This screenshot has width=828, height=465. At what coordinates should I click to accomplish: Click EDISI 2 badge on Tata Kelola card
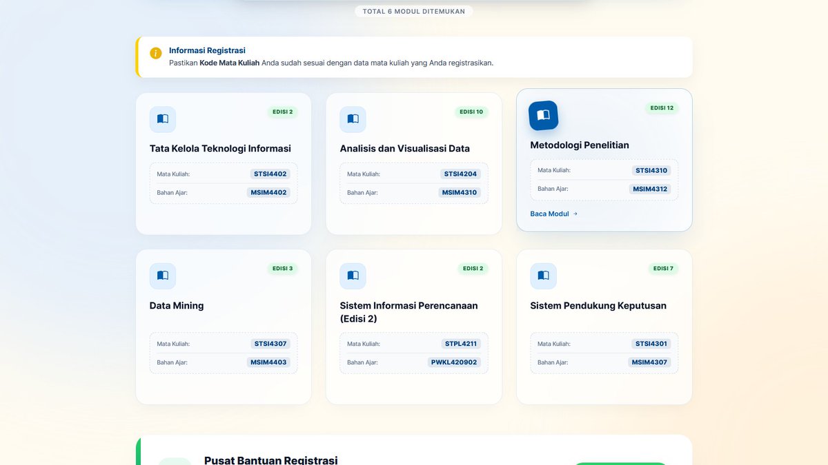[x=283, y=112]
